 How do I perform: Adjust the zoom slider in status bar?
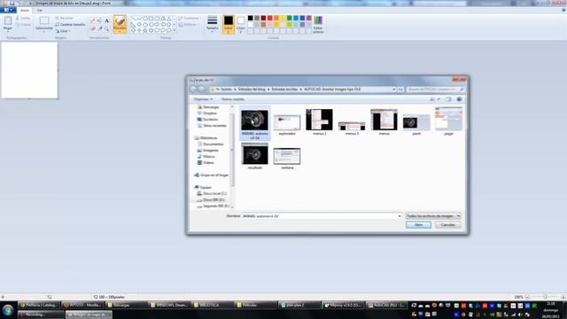[x=545, y=297]
